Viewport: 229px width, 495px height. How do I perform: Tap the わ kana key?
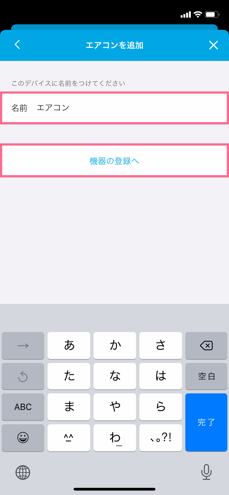point(115,438)
